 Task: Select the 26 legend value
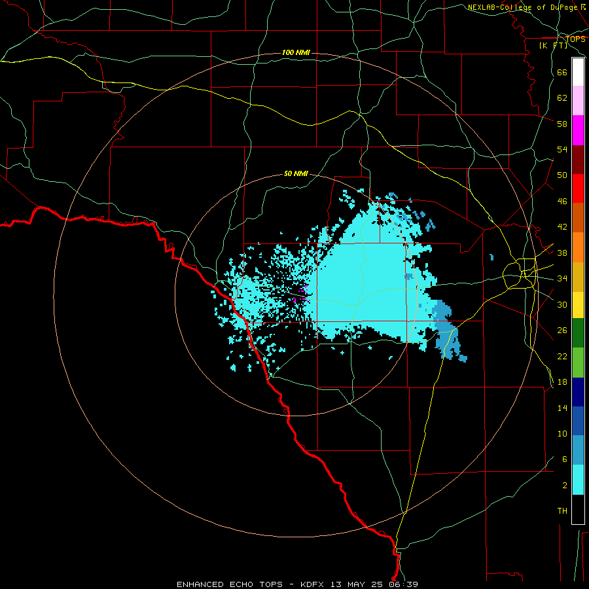[562, 330]
